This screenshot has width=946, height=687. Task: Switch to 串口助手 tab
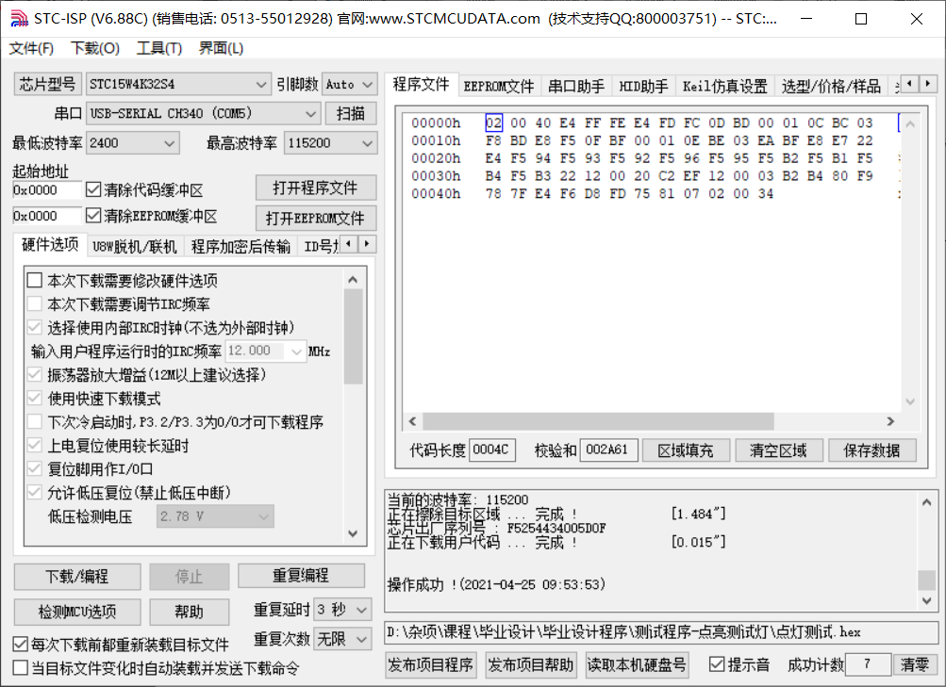click(x=576, y=87)
